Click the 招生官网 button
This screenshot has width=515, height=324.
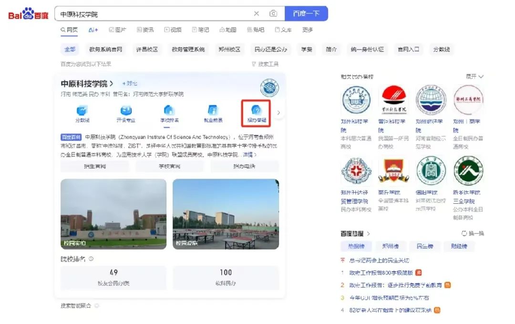[94, 166]
